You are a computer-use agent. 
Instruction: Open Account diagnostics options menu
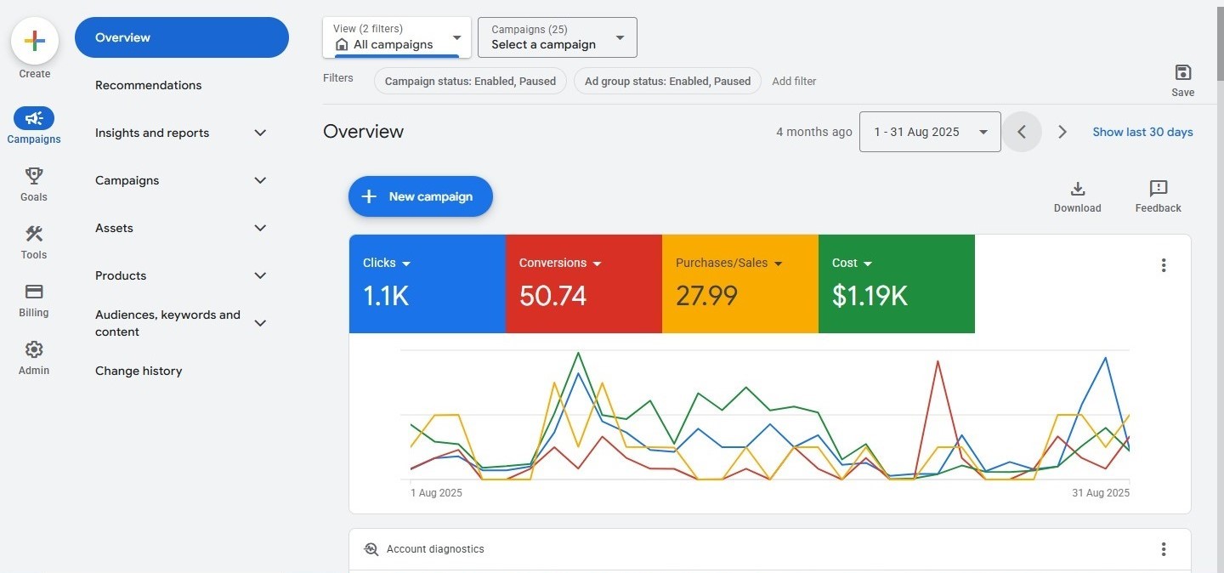click(x=1164, y=549)
